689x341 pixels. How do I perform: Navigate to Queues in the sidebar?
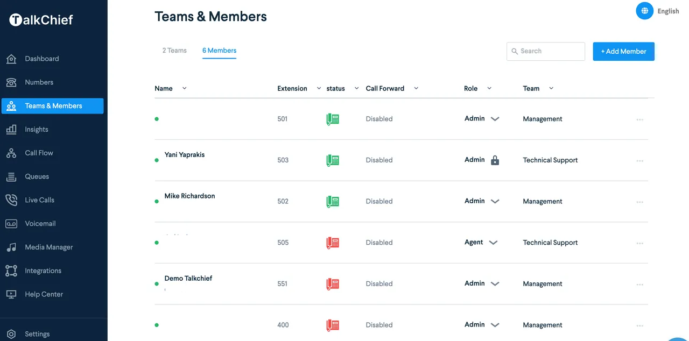[37, 176]
